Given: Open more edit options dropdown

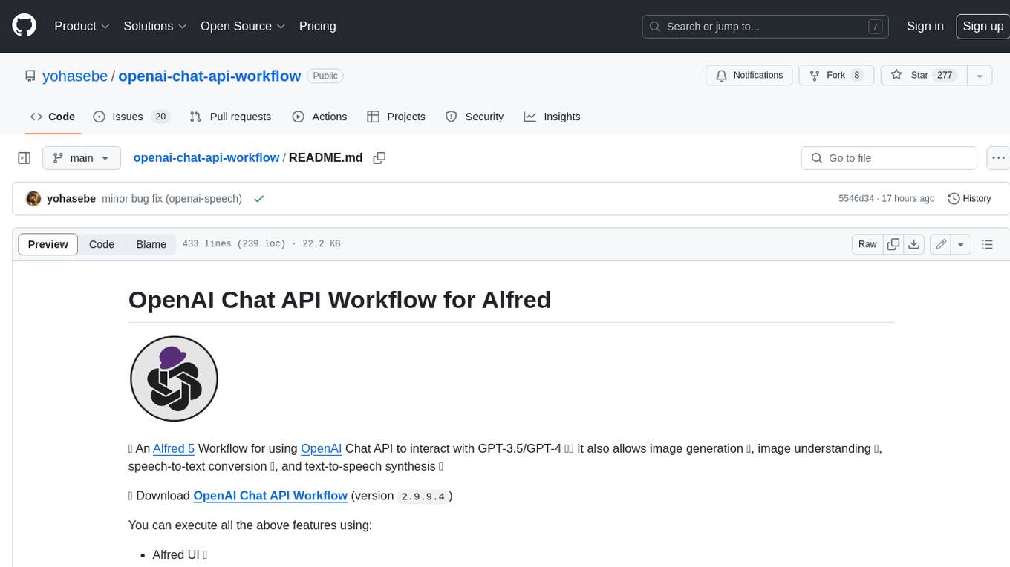Looking at the screenshot, I should click(x=961, y=244).
